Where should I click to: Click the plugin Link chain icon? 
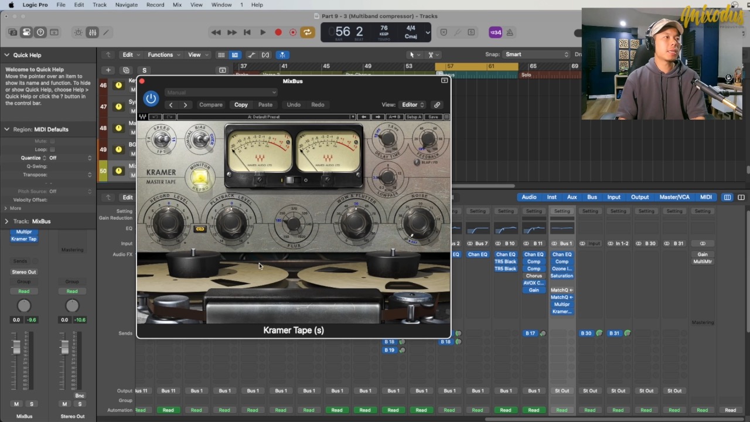(437, 105)
